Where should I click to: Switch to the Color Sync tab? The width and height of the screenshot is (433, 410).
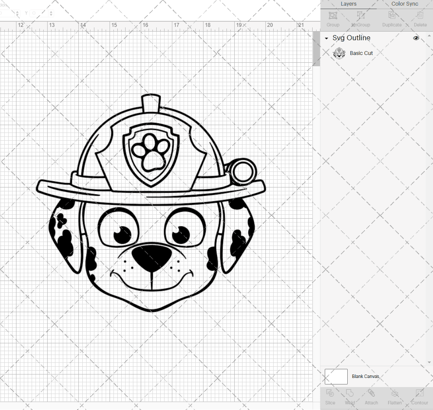pyautogui.click(x=404, y=4)
